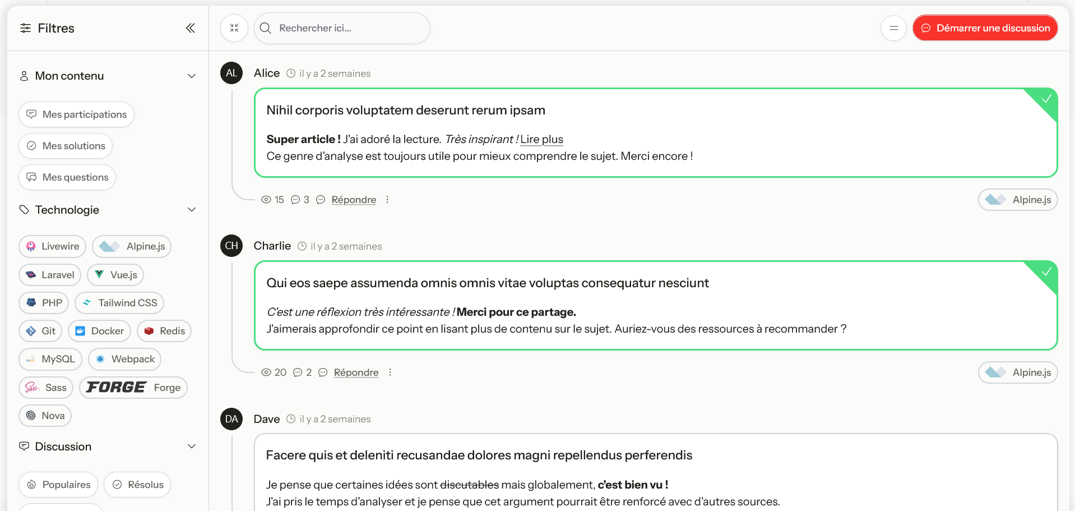Click Répondre under Alice's post

(x=354, y=200)
